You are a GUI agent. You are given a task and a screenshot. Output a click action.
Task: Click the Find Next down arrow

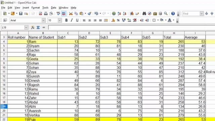tap(207, 13)
